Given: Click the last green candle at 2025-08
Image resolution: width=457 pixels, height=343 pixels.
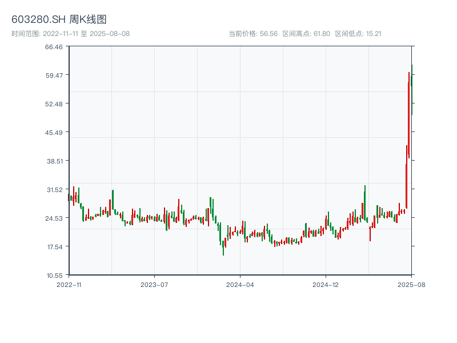Looking at the screenshot, I should pyautogui.click(x=412, y=90).
